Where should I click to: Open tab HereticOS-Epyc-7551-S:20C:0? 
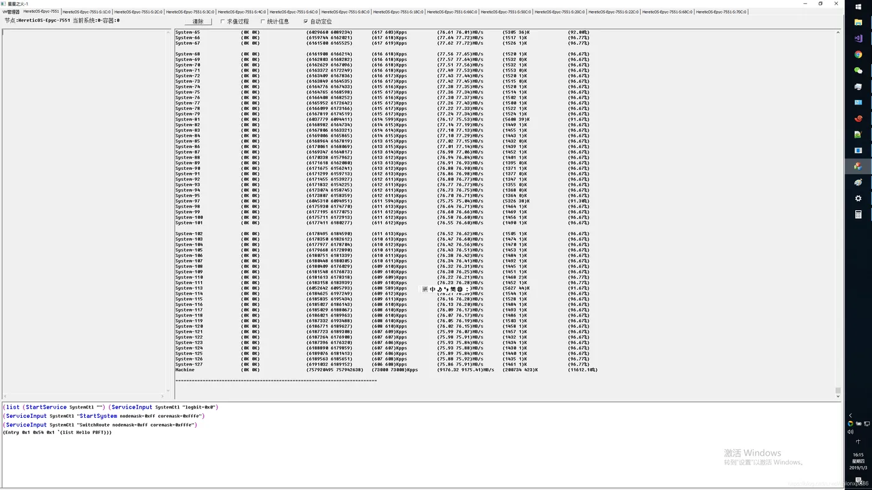(560, 12)
